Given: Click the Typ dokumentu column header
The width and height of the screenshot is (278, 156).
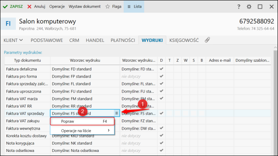Looking at the screenshot, I should (x=28, y=61).
